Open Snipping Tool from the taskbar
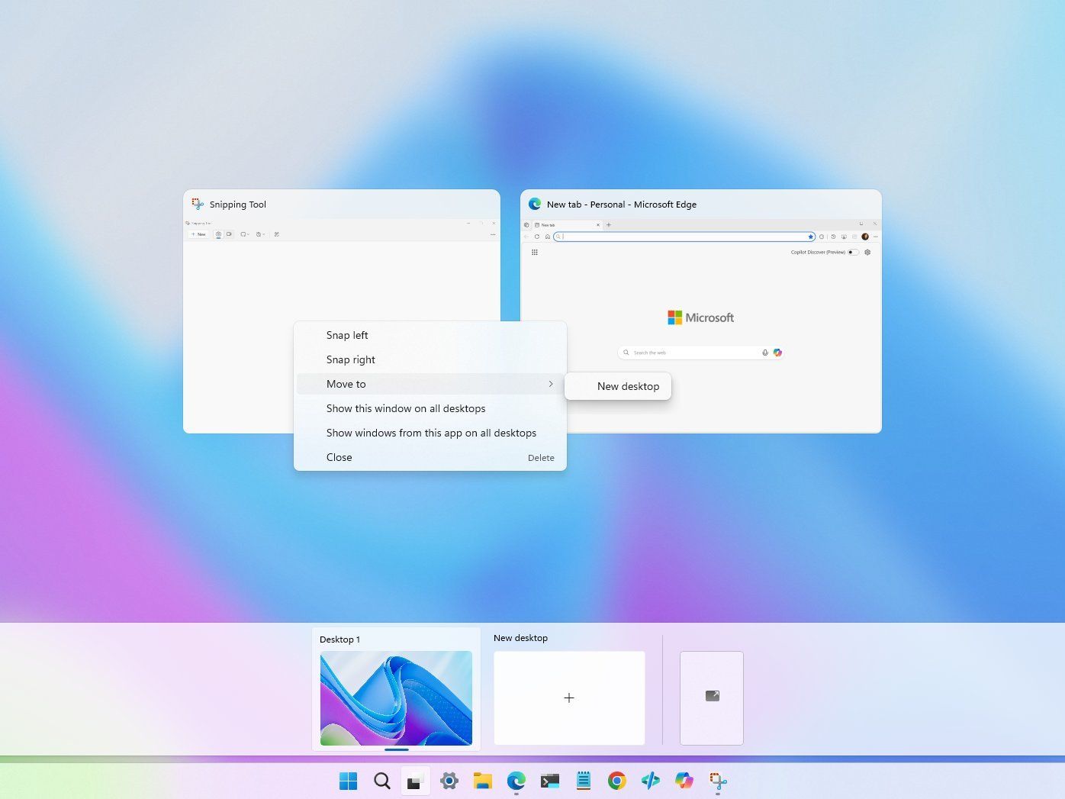 pos(718,781)
